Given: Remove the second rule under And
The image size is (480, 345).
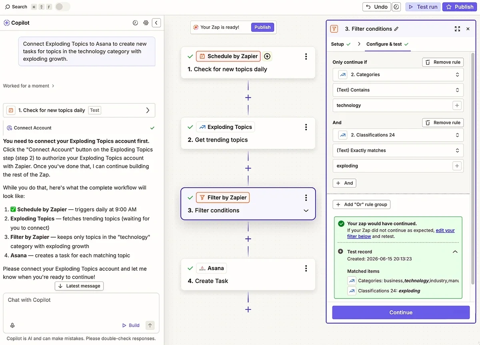Looking at the screenshot, I should [x=443, y=123].
